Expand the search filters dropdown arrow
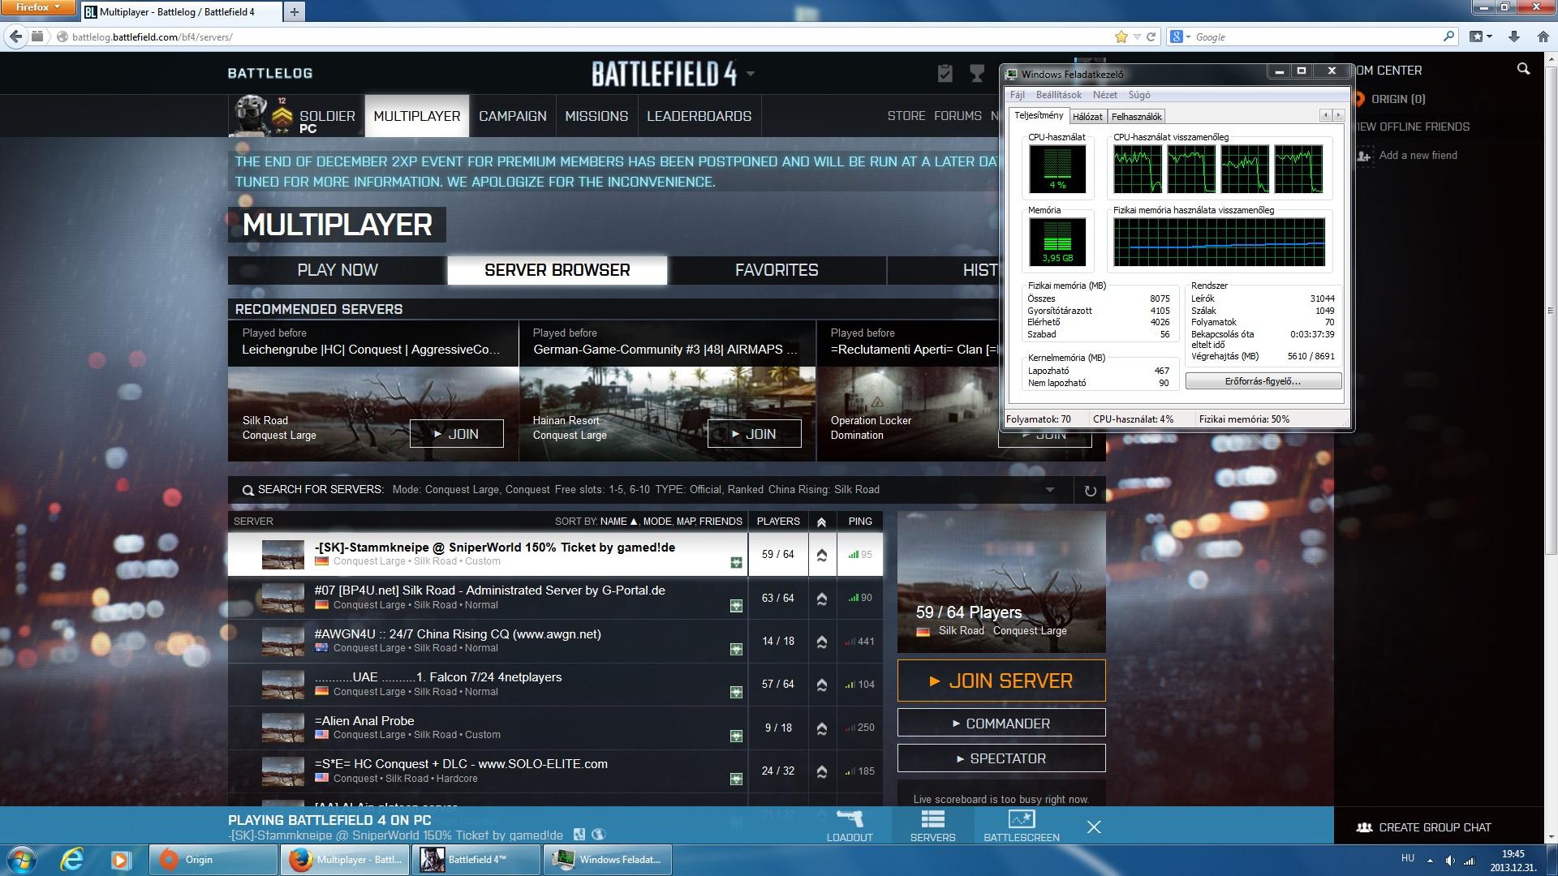The width and height of the screenshot is (1558, 876). [x=1049, y=490]
